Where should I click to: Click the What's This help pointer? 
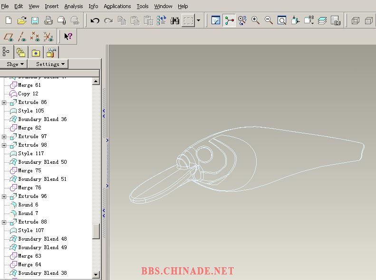[x=68, y=37]
